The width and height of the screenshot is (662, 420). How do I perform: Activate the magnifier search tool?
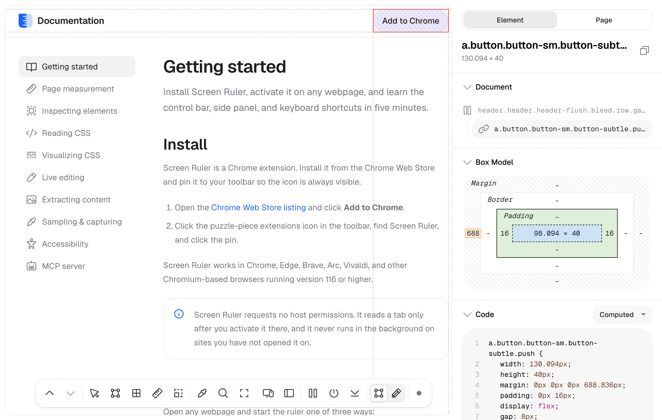click(x=223, y=393)
